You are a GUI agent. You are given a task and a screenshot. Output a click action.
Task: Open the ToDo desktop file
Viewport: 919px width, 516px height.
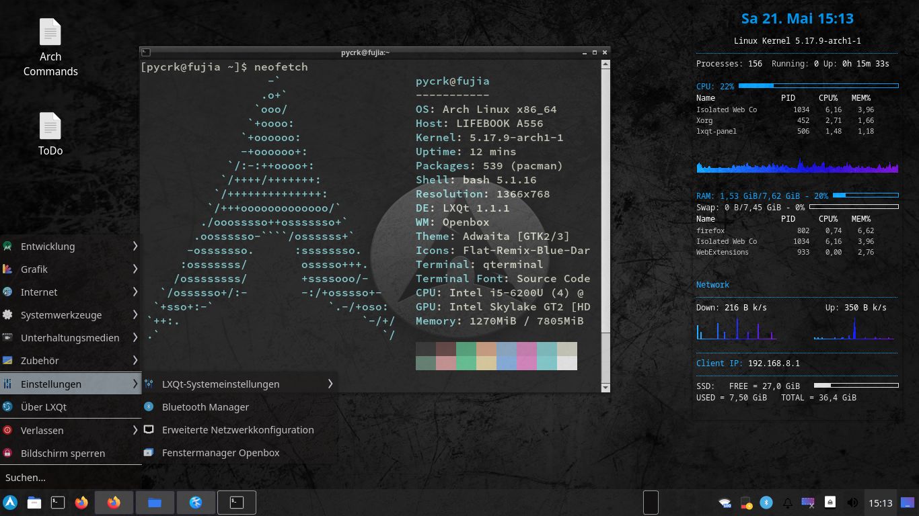pos(50,134)
